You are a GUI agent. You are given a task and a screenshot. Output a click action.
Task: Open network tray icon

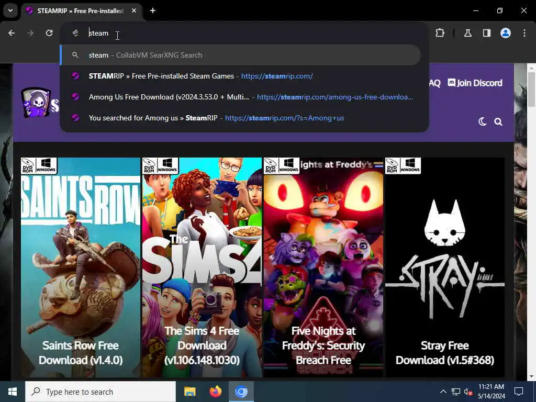(x=456, y=392)
